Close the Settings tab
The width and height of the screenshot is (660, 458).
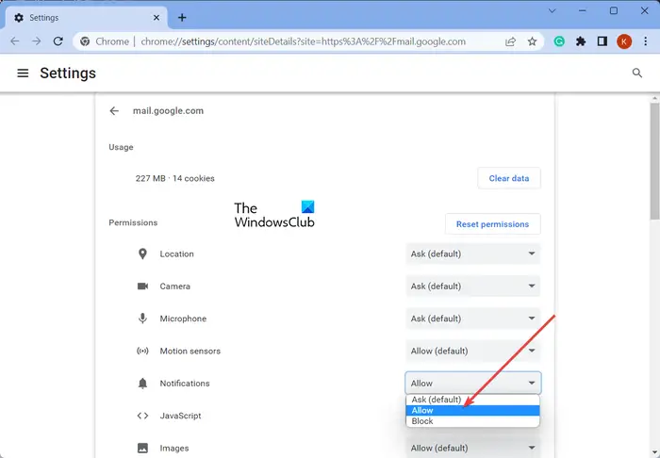157,18
